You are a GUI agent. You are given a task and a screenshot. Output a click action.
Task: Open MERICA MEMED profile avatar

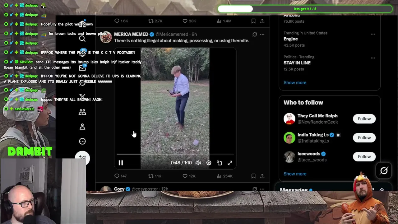106,37
